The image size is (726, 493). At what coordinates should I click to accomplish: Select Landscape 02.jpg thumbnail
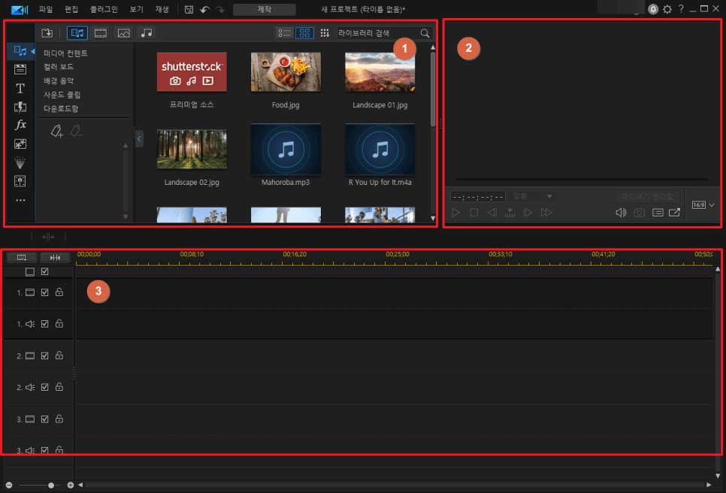[192, 149]
